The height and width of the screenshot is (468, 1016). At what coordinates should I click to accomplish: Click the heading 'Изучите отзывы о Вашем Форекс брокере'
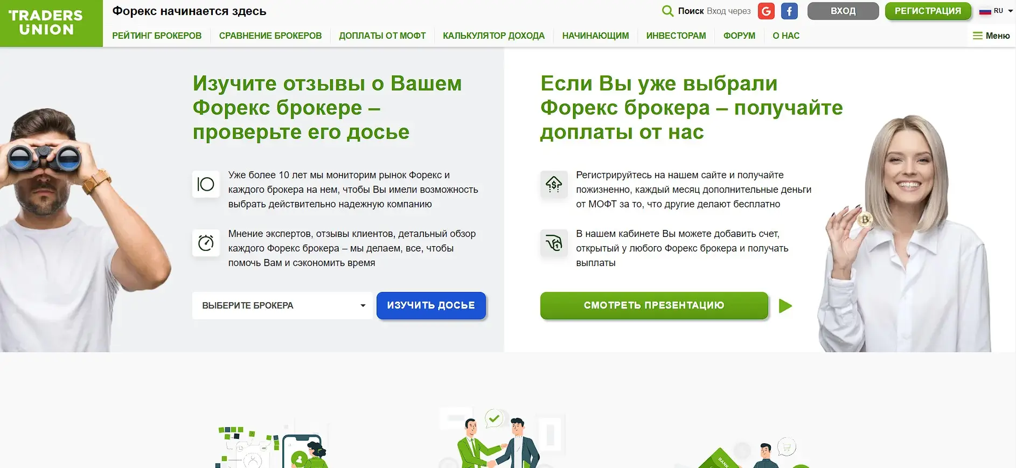tap(327, 108)
